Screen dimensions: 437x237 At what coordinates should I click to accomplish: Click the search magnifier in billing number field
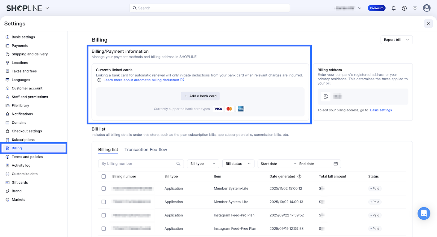click(x=178, y=164)
